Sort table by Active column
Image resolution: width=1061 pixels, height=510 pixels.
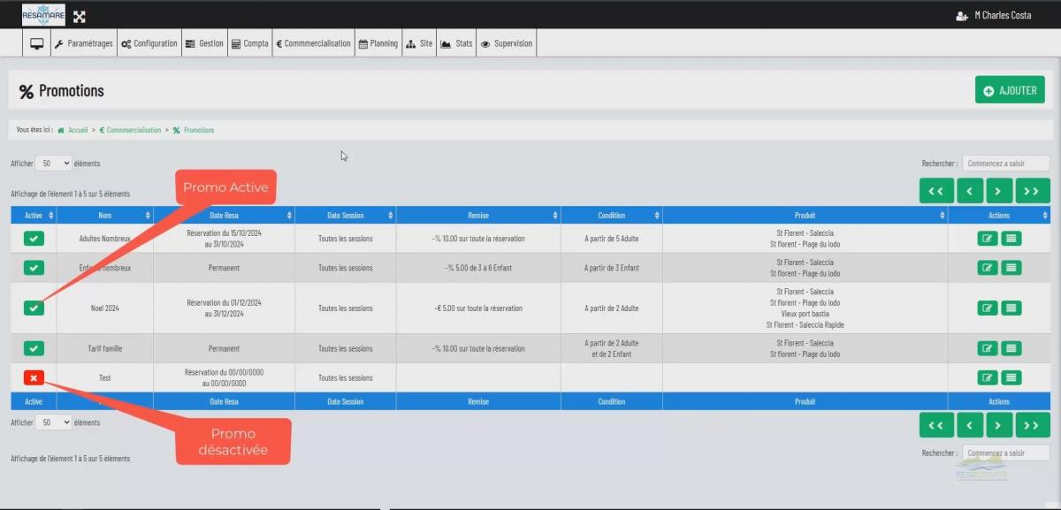click(x=34, y=215)
